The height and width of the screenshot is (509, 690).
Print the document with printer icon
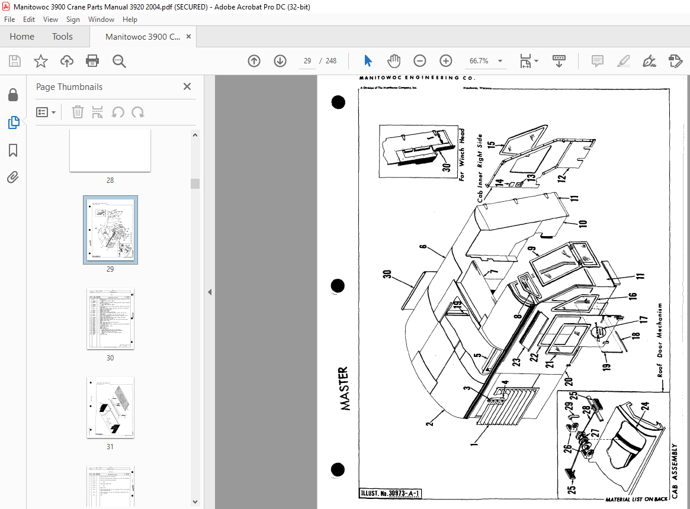[x=92, y=61]
